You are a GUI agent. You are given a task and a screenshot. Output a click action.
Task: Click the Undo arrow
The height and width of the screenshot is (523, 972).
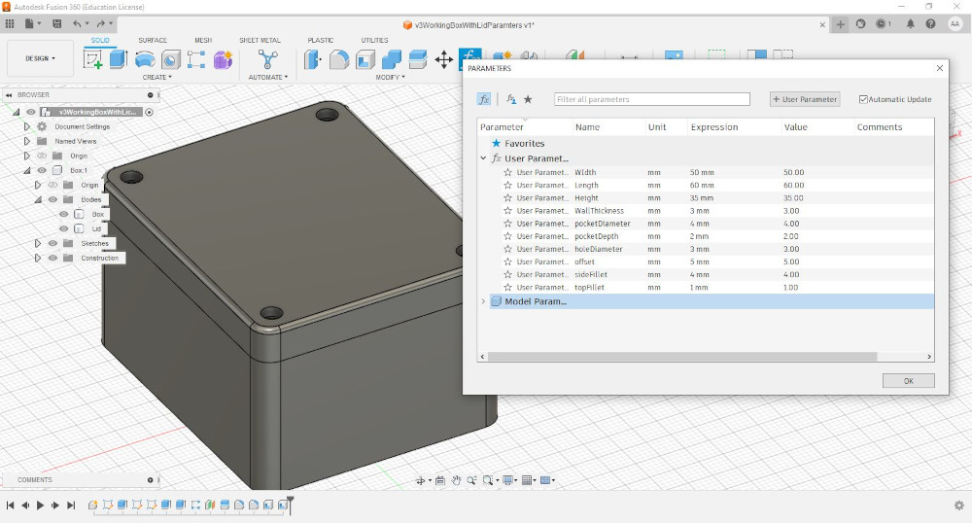pyautogui.click(x=77, y=23)
